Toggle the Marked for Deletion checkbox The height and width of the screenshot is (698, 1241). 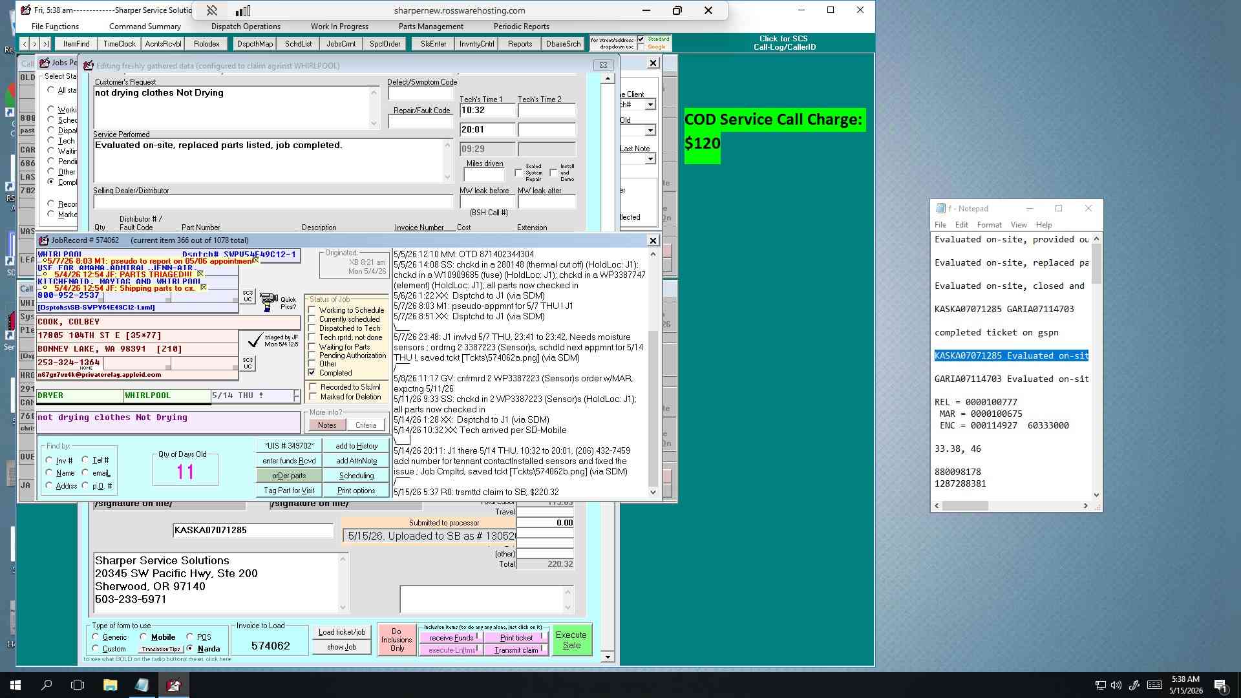(x=313, y=397)
